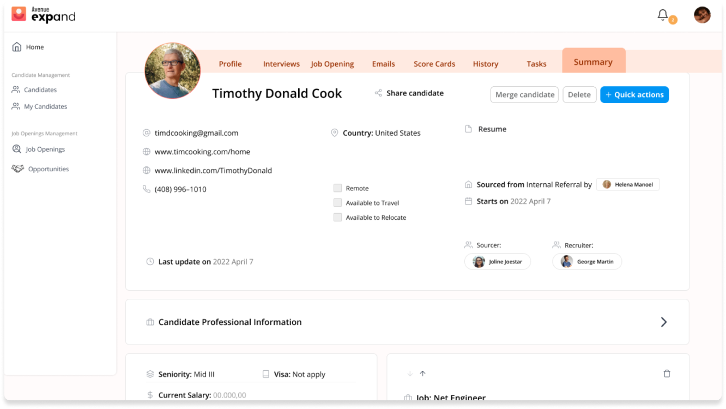
Task: Click the calendar icon beside Starts on
Action: [x=468, y=201]
